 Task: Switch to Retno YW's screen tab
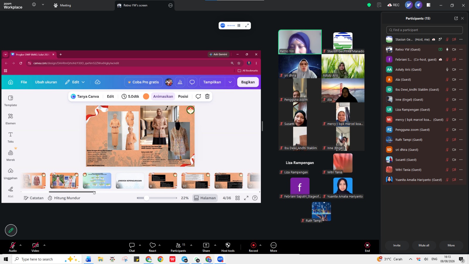[145, 5]
